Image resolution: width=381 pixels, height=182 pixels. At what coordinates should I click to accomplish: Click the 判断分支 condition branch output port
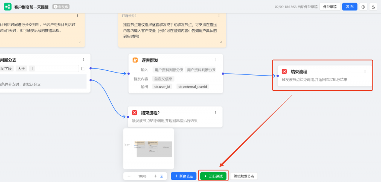point(90,68)
